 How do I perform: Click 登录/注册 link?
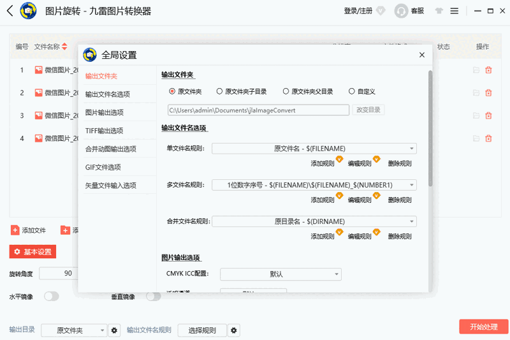tap(358, 11)
